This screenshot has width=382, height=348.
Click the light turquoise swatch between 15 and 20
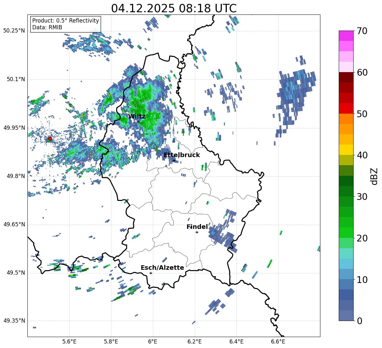(346, 253)
